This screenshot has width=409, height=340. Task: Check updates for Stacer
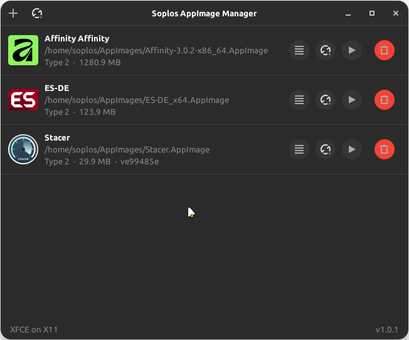pos(326,149)
